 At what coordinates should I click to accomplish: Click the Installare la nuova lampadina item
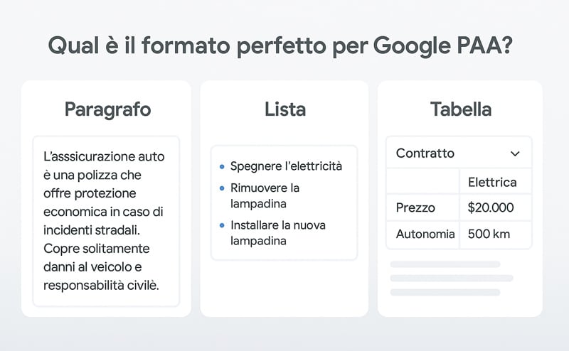tap(278, 233)
